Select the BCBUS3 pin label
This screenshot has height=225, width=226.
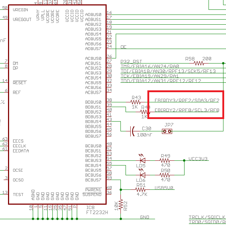(x=94, y=160)
